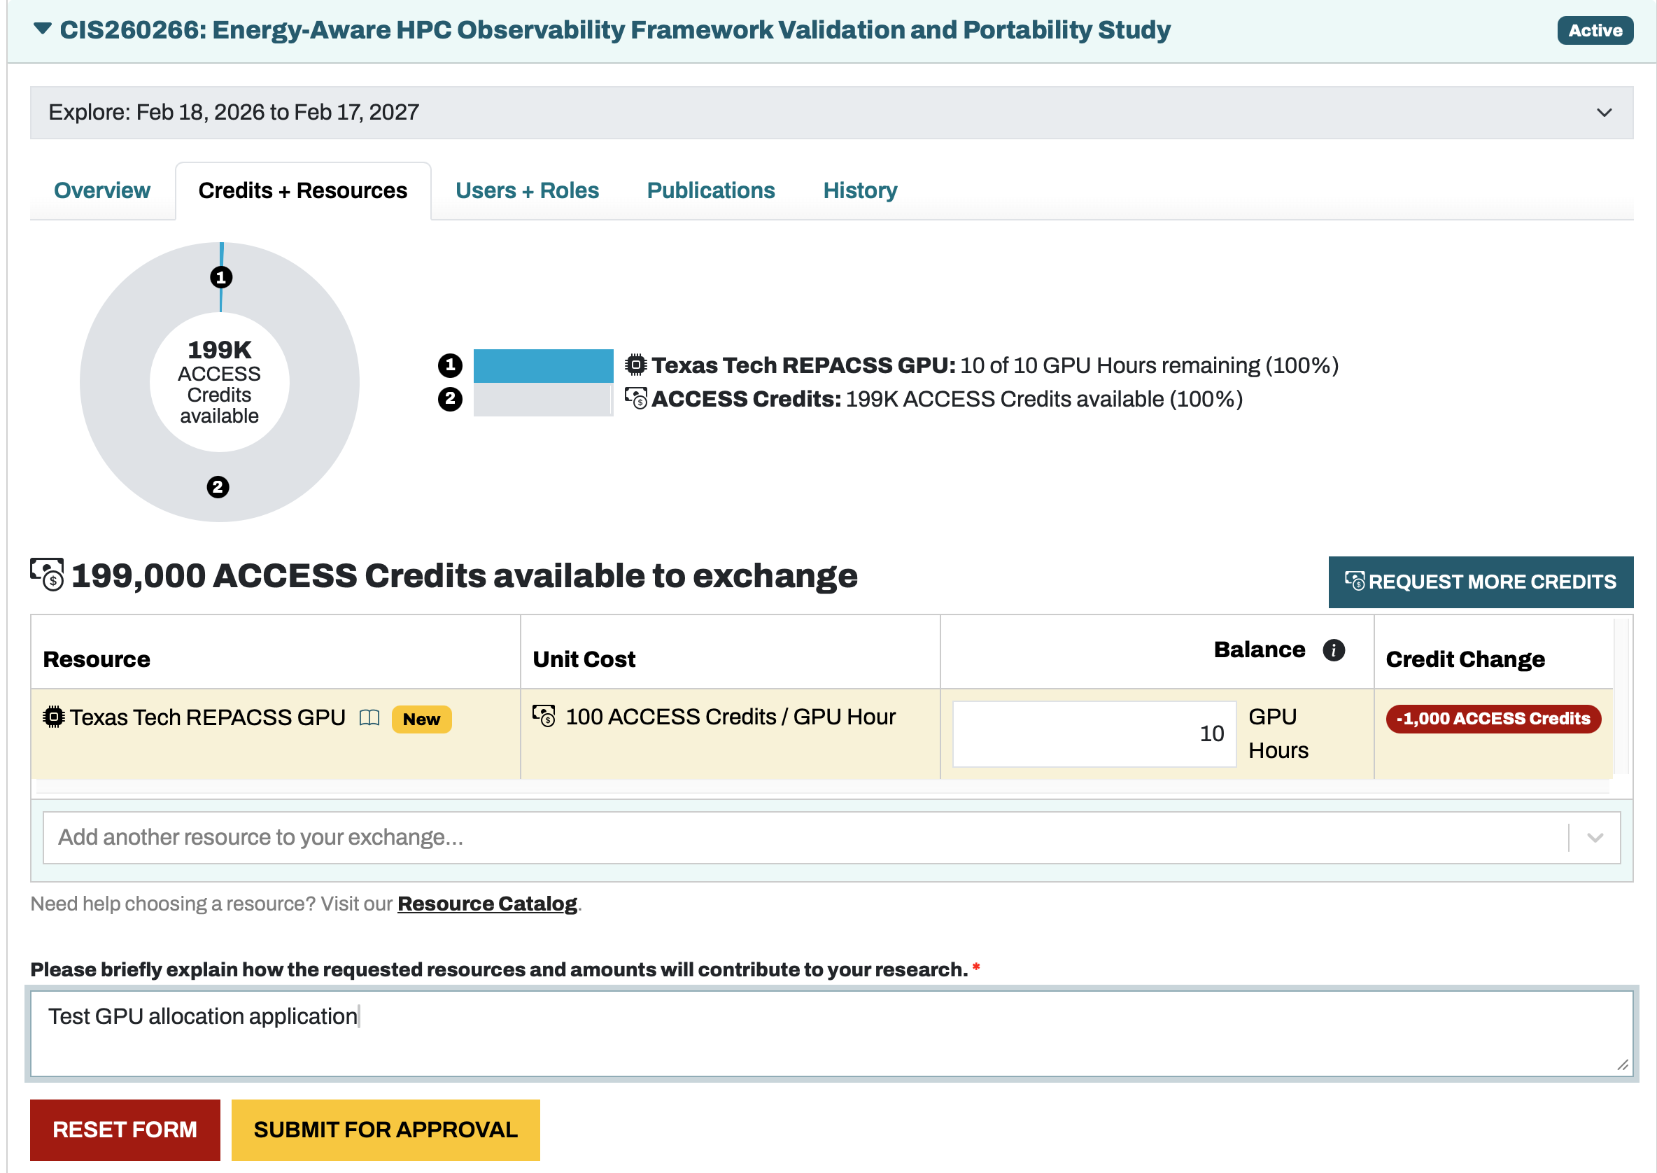1657x1173 pixels.
Task: Click the credits icon in the Unit Cost cell
Action: (544, 717)
